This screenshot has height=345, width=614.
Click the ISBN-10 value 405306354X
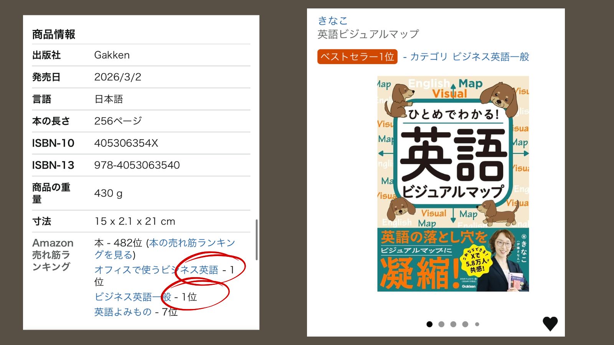[x=126, y=143]
